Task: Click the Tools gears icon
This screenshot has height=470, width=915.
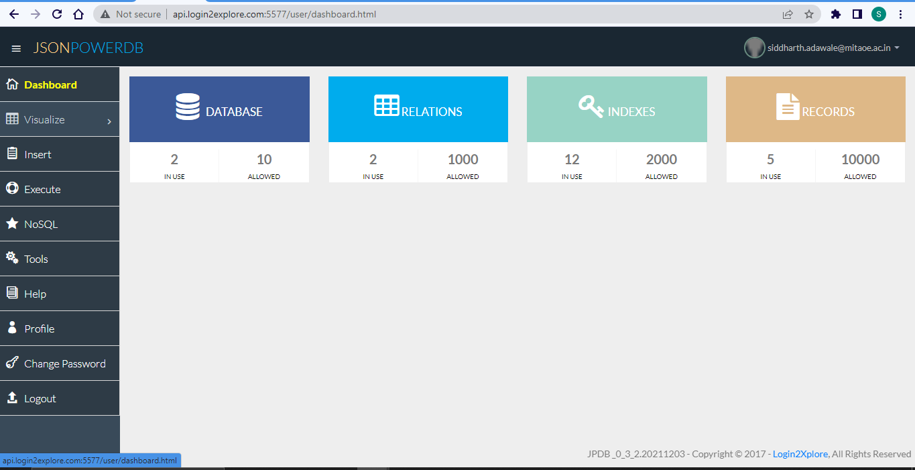Action: pos(12,257)
